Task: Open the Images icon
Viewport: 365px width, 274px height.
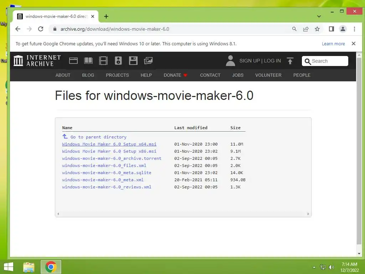Action: click(x=148, y=61)
